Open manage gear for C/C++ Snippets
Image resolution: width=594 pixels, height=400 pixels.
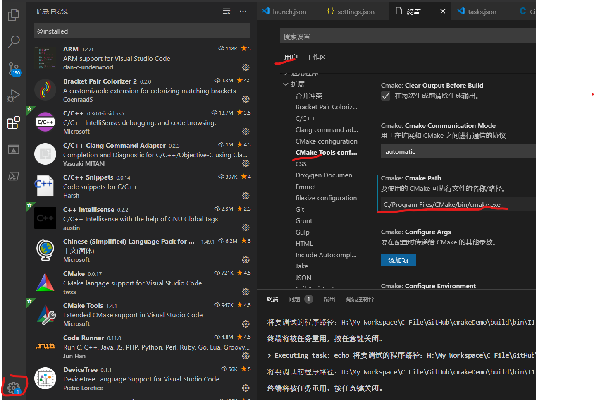point(246,196)
